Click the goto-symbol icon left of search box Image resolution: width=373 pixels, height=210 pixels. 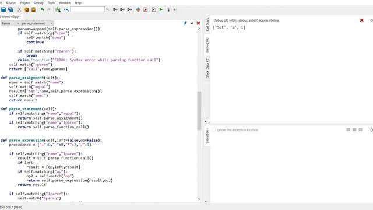pos(66,9)
